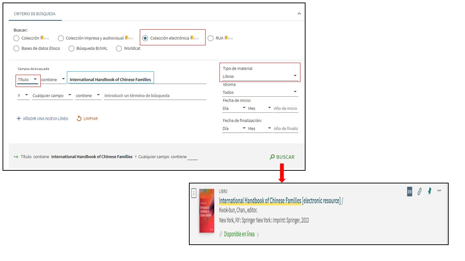Viewport: 465px width, 261px height.
Task: Open the three-dot more actions menu
Action: pos(439,191)
